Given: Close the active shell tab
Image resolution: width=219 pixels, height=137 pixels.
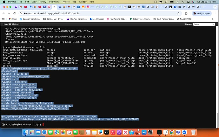Looking at the screenshot, I should 54,7.
